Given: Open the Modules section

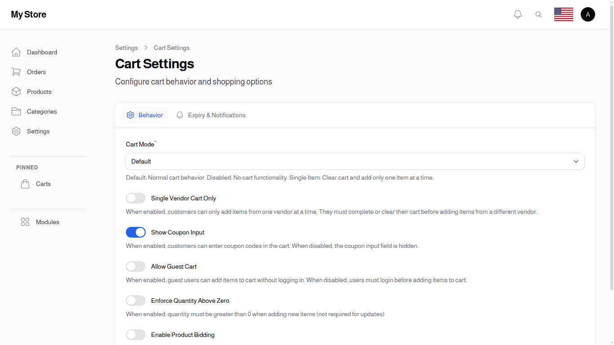Looking at the screenshot, I should click(47, 222).
